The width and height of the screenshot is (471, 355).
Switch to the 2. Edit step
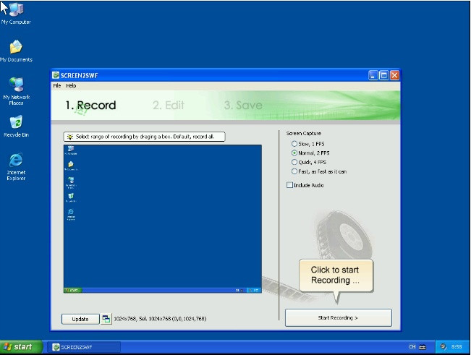click(168, 106)
